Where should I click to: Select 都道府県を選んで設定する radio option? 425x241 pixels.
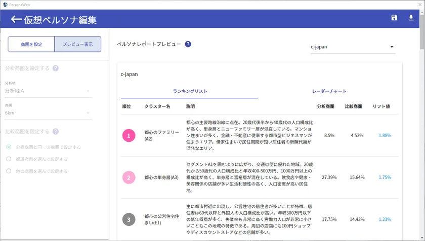[x=8, y=159]
